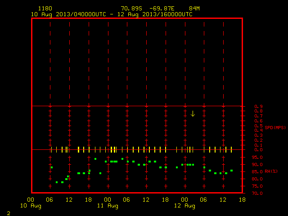Click the station ID 1180 in header

(45, 9)
